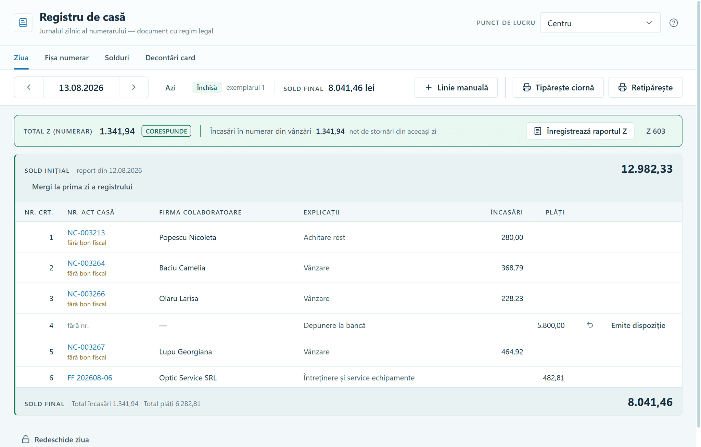Click Popescu Nicoleta cell
This screenshot has width=701, height=447.
[x=188, y=237]
